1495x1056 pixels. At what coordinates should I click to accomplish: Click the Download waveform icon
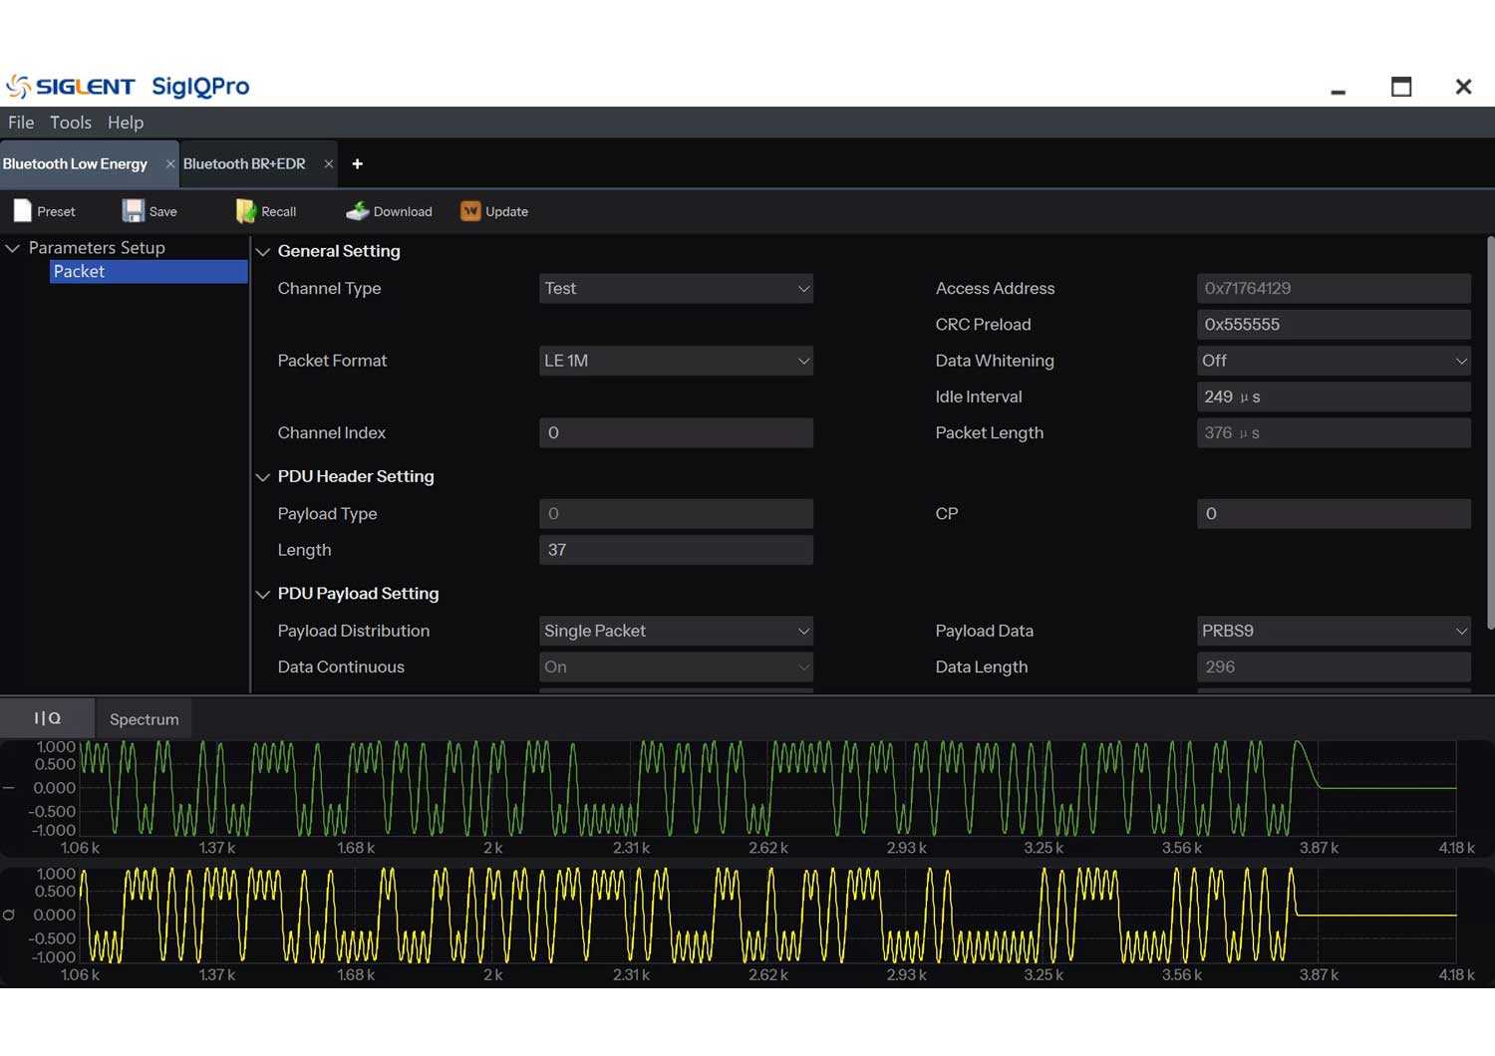pos(358,211)
